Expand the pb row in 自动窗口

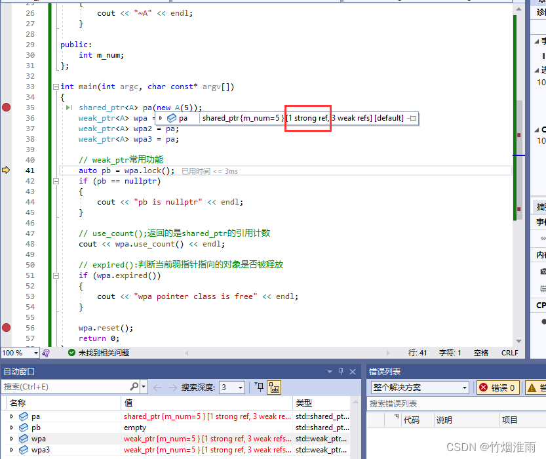[x=12, y=428]
